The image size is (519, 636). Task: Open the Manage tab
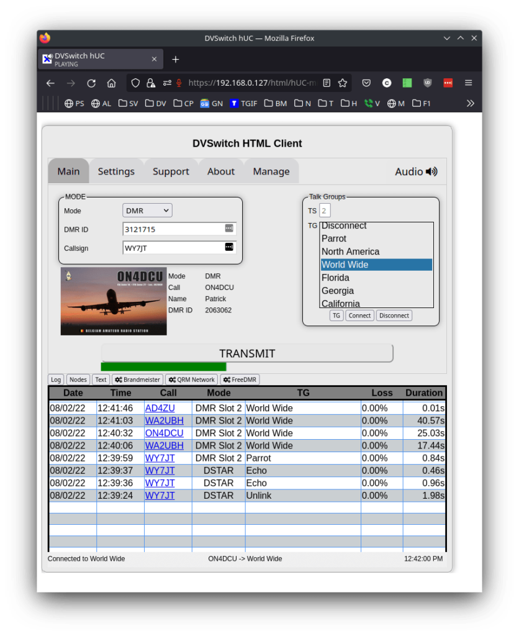[x=271, y=171]
